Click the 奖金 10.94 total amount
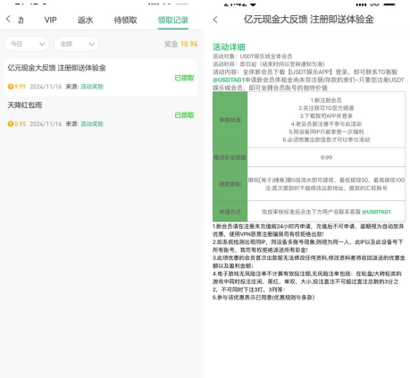 tap(180, 44)
